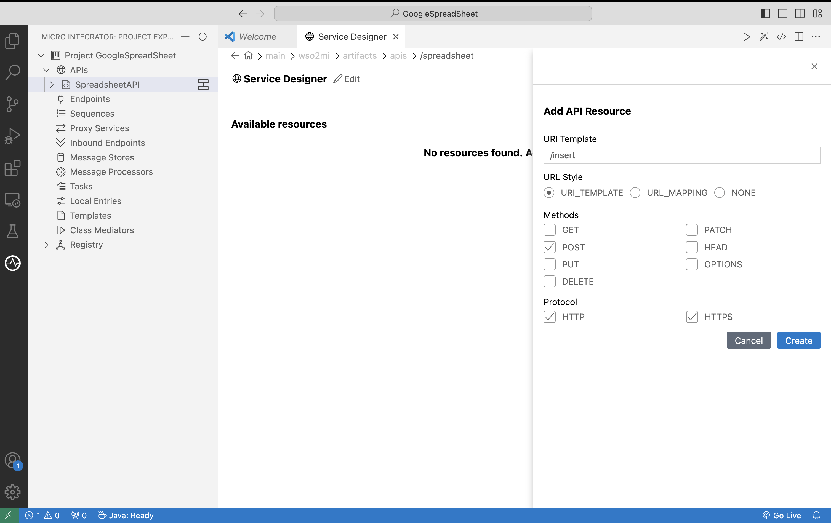
Task: Toggle the secondary side bar layout icon
Action: click(x=800, y=14)
